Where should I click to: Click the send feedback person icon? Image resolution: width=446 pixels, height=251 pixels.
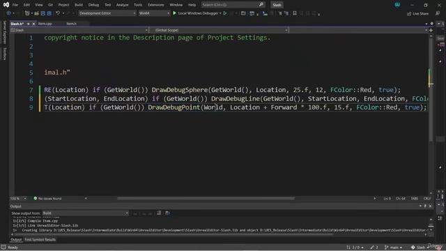(x=438, y=13)
